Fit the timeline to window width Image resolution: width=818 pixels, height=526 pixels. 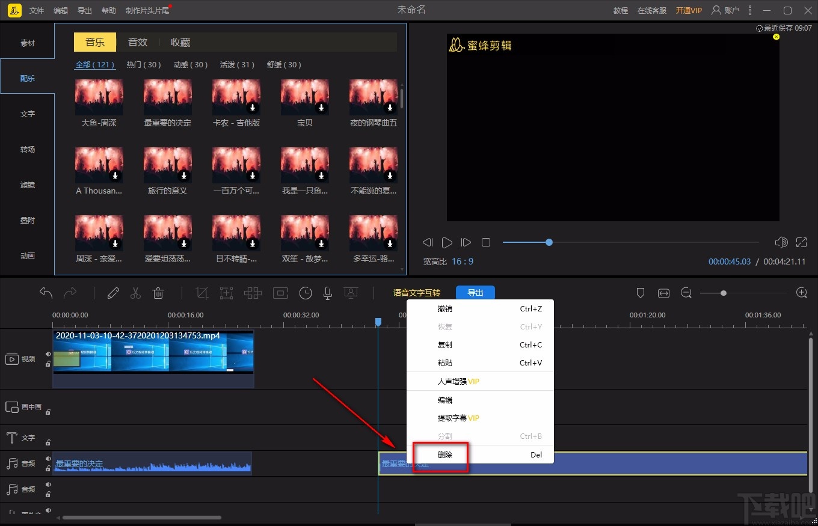coord(663,293)
